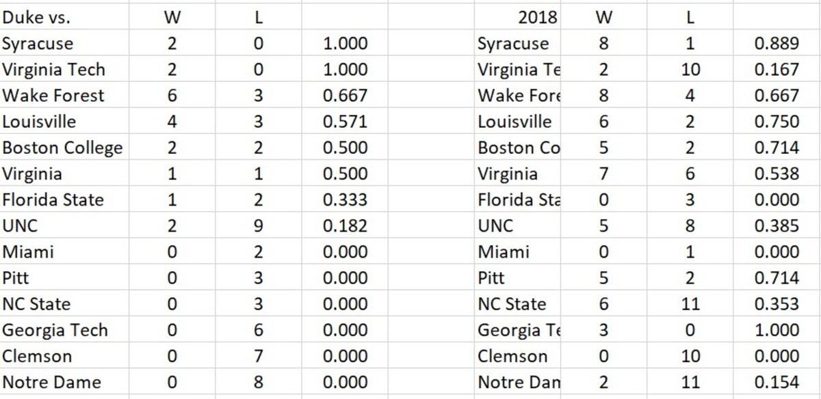The height and width of the screenshot is (399, 821).
Task: Click Wake Forest's 0.667 left percentage
Action: tap(345, 96)
